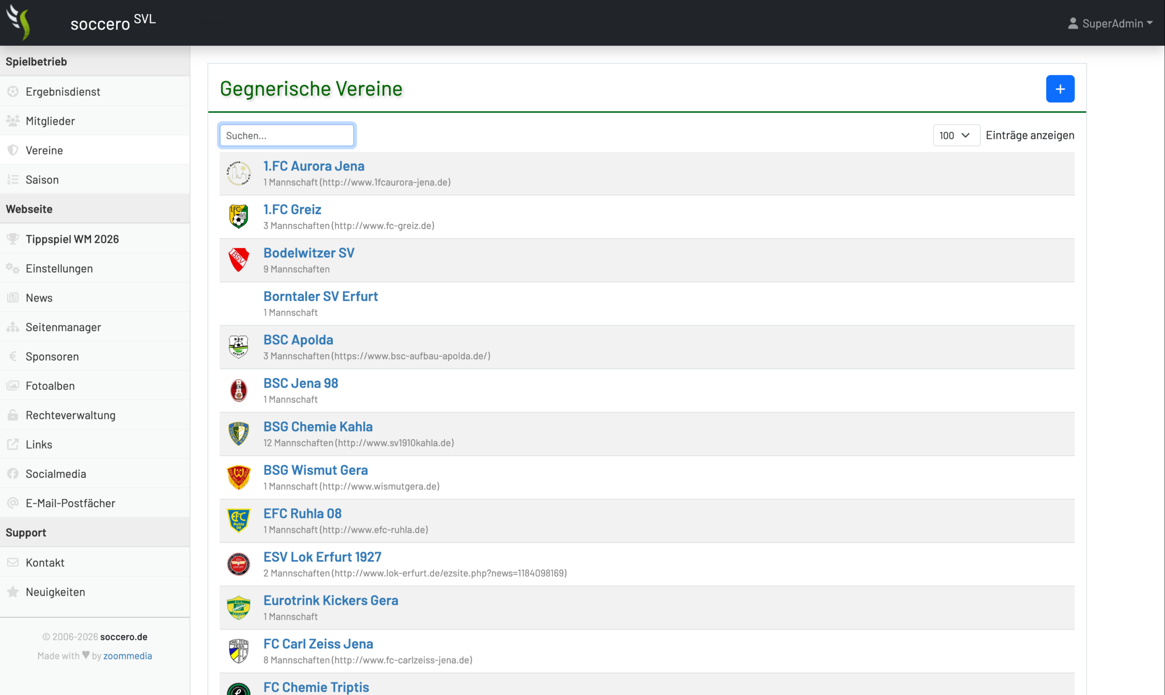Click the Suchen search field

pos(287,135)
